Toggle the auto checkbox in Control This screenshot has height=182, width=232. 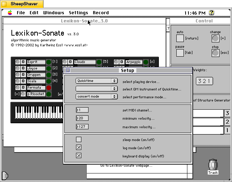(x=180, y=38)
